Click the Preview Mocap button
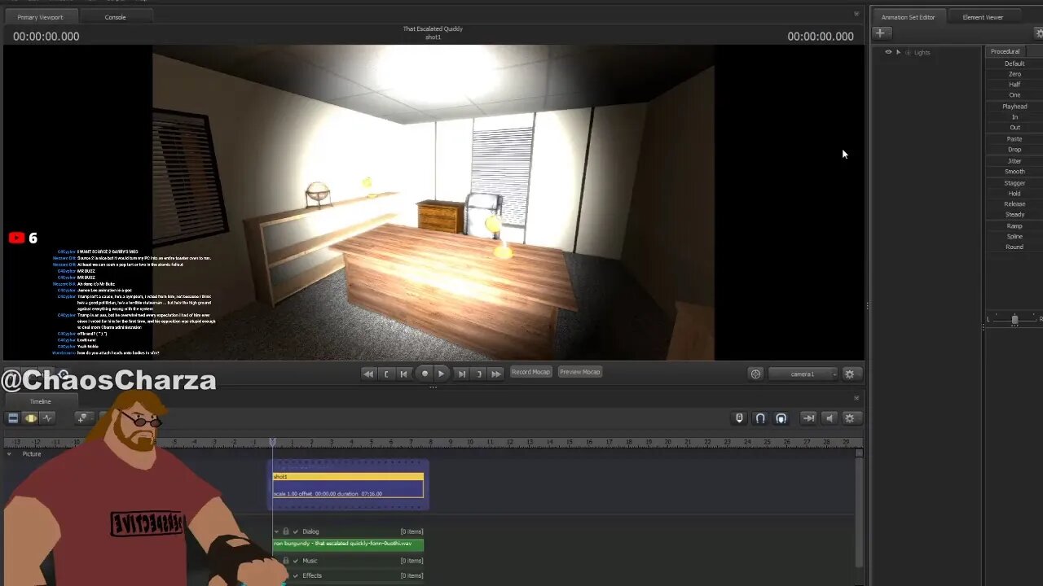This screenshot has width=1043, height=586. 580,372
